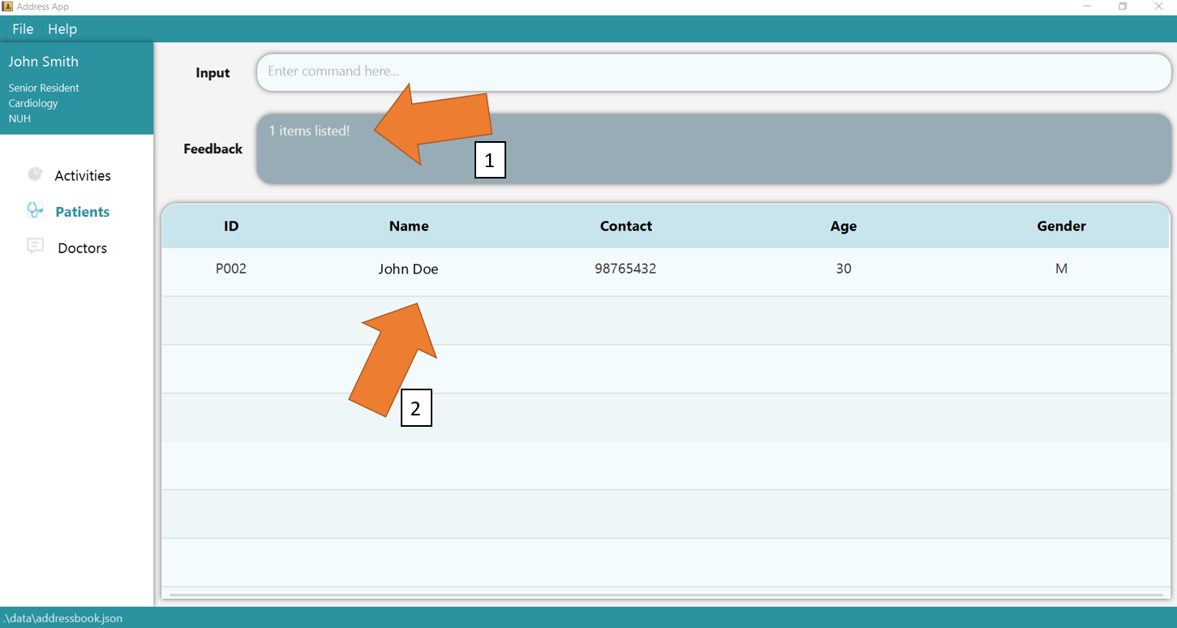The width and height of the screenshot is (1177, 628).
Task: Click the Patients stethoscope icon
Action: pyautogui.click(x=35, y=210)
